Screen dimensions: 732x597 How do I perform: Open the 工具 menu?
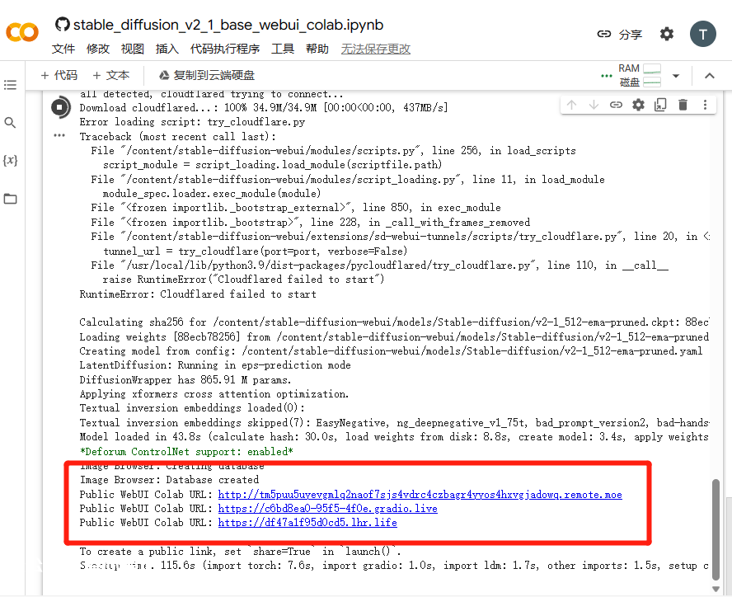click(x=283, y=49)
